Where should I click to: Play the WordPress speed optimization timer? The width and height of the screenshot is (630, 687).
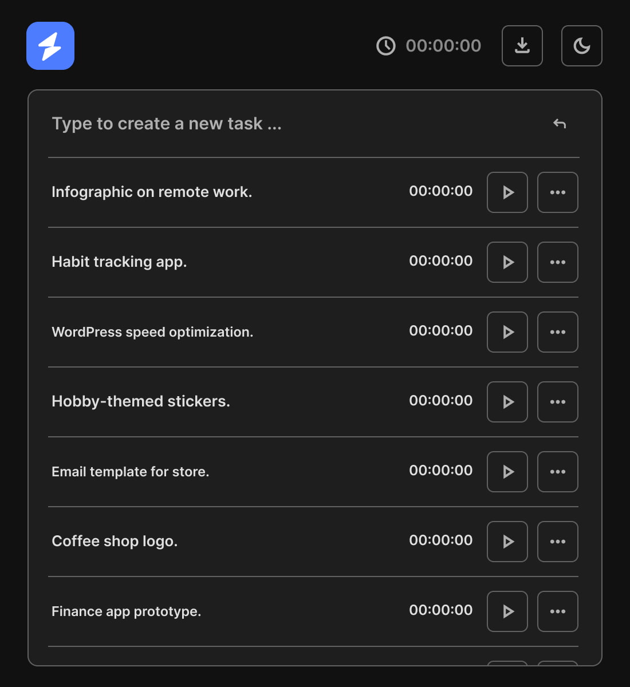click(x=507, y=332)
